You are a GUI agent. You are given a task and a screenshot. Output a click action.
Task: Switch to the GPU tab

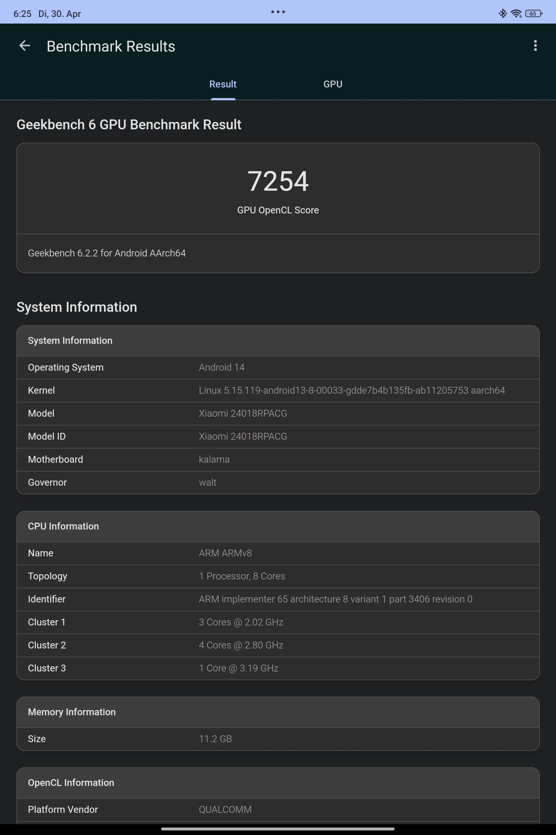[x=332, y=84]
